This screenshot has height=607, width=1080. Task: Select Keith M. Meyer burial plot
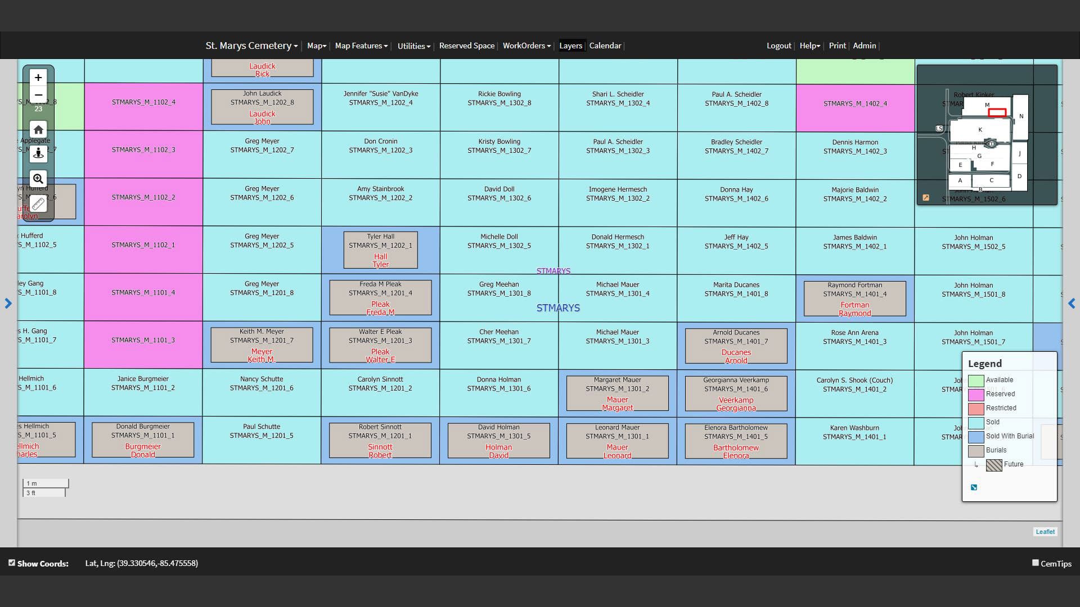click(262, 345)
